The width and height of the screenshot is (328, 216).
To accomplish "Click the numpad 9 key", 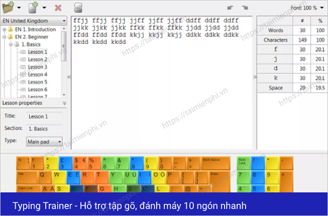I will pyautogui.click(x=272, y=177).
